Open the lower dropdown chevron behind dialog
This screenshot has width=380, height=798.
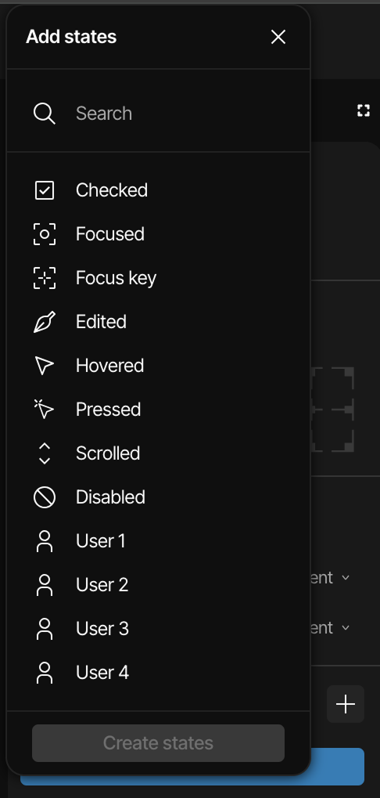346,627
